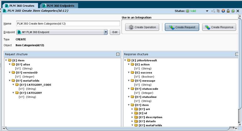This screenshot has width=242, height=131.
Task: Click the endpoint icon inside MY PLM 360 Endpoint box
Action: [19, 32]
